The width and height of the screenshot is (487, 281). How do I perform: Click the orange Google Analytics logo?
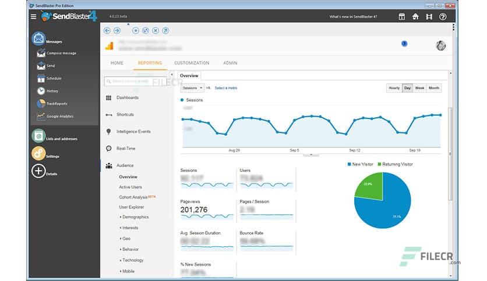pyautogui.click(x=110, y=46)
